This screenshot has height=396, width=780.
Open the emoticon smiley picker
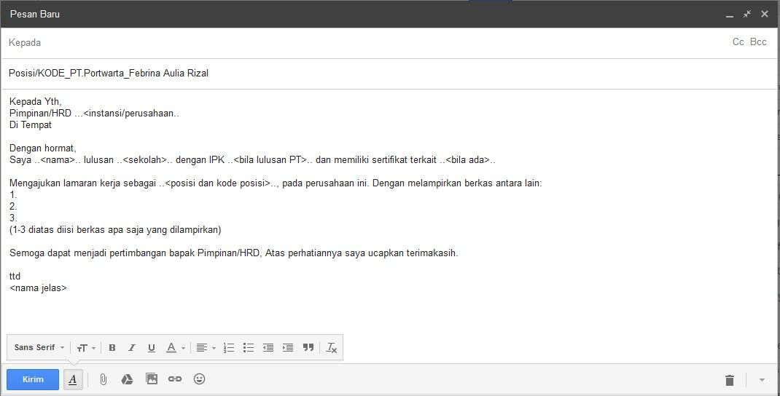tap(199, 379)
